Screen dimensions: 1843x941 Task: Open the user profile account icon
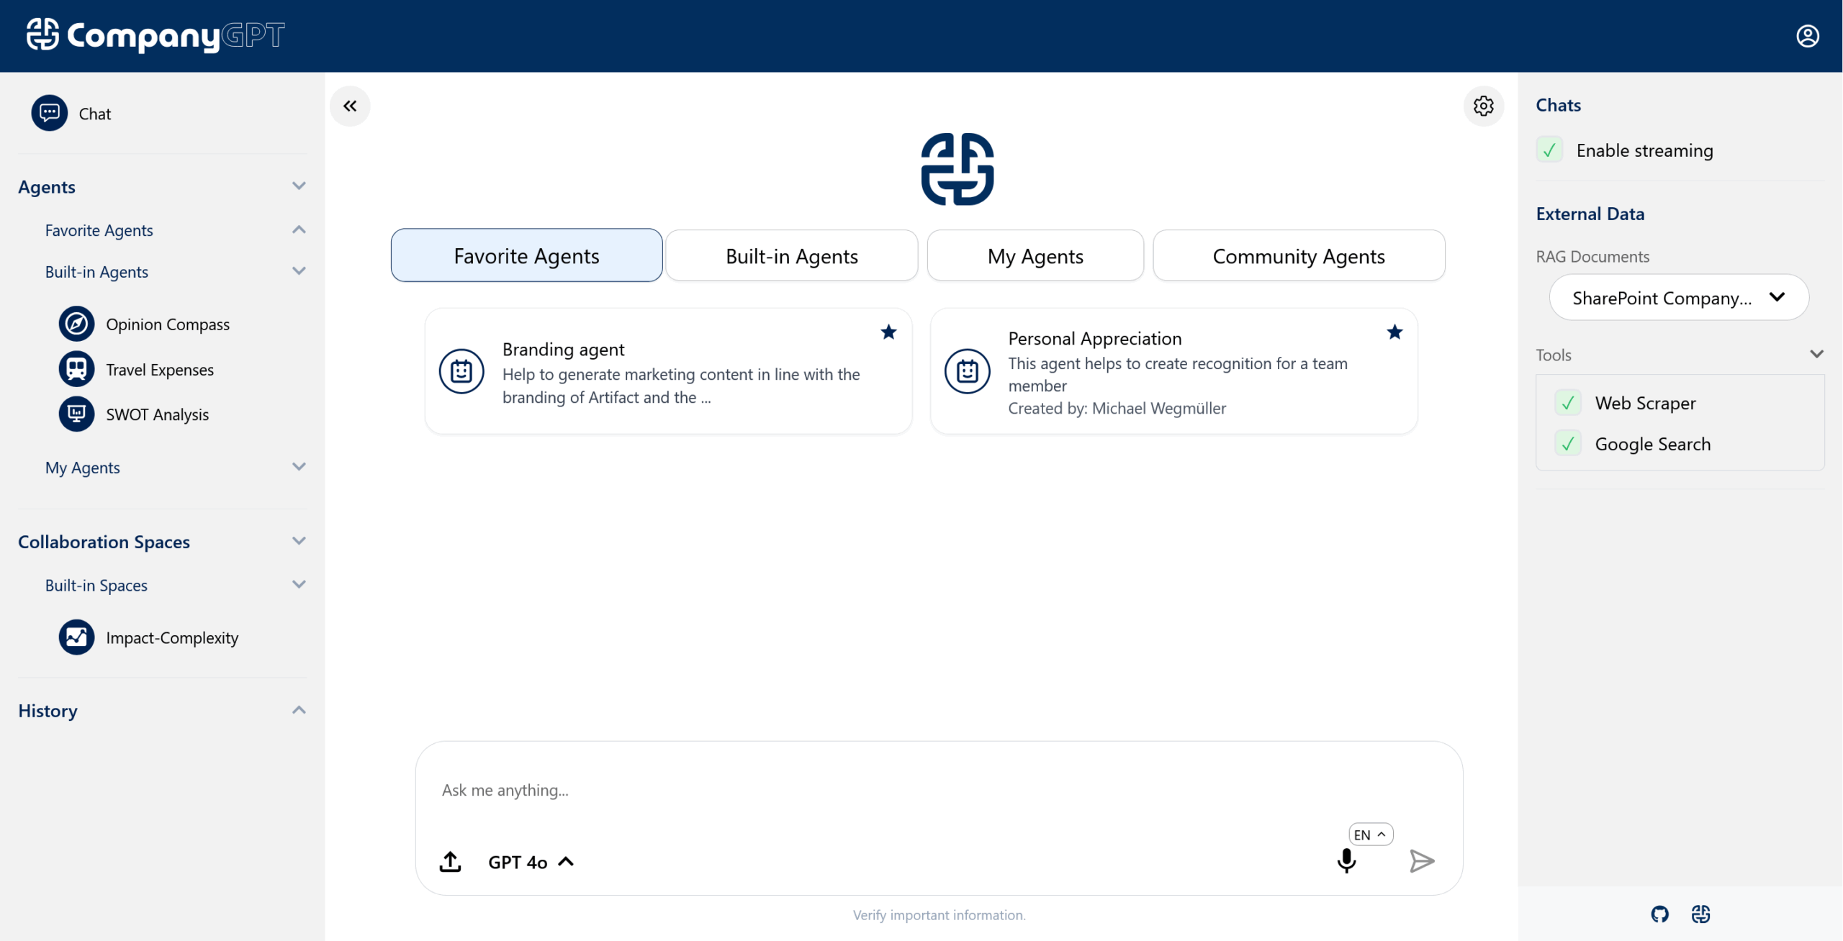[1807, 36]
